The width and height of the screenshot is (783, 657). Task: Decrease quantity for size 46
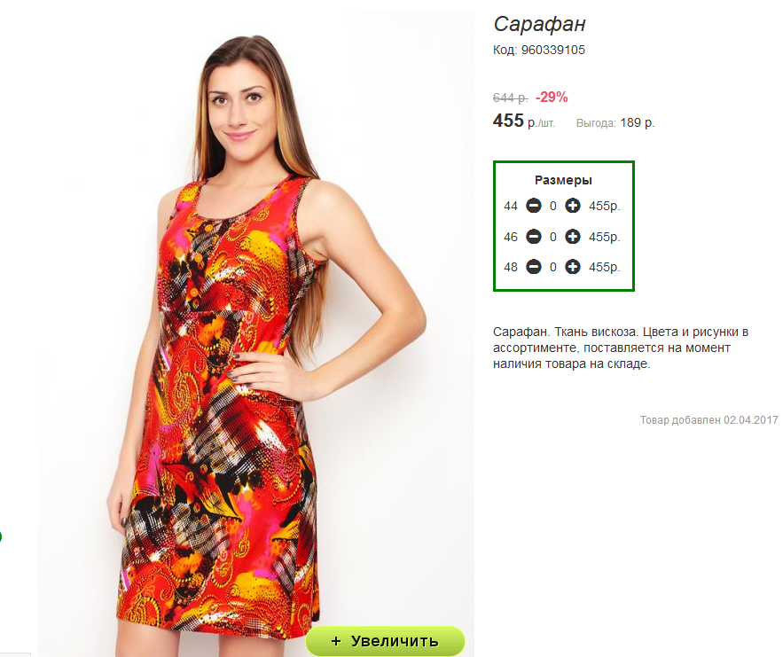[x=533, y=237]
